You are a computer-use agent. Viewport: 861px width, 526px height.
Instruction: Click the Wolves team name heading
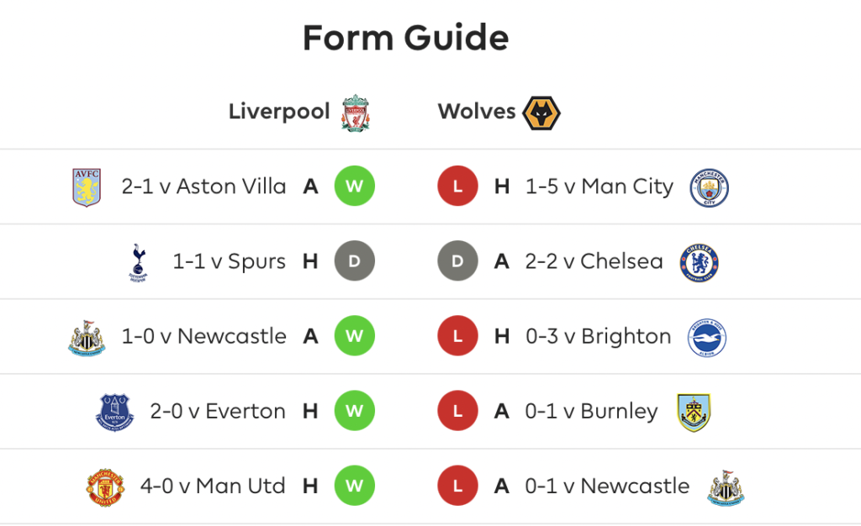pos(477,112)
